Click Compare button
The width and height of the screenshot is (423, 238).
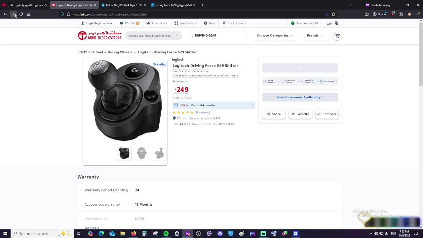pos(327,114)
